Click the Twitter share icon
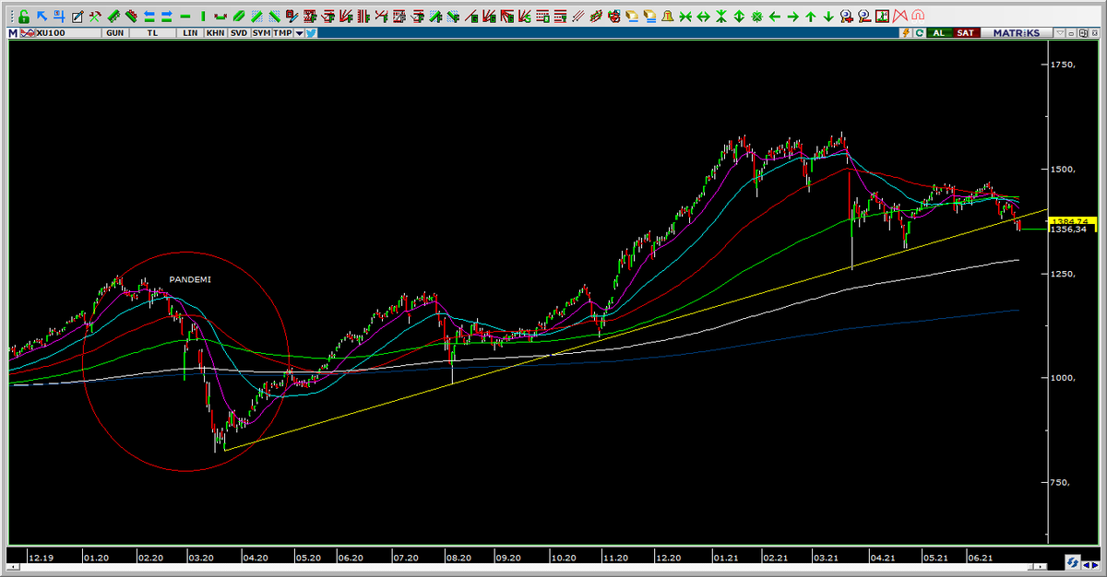The image size is (1107, 577). click(311, 32)
